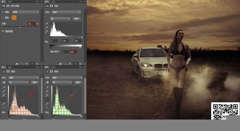Screen dimensions: 240x131
Task: Click 自动 auto button in red Curves panel
Action: tap(35, 82)
